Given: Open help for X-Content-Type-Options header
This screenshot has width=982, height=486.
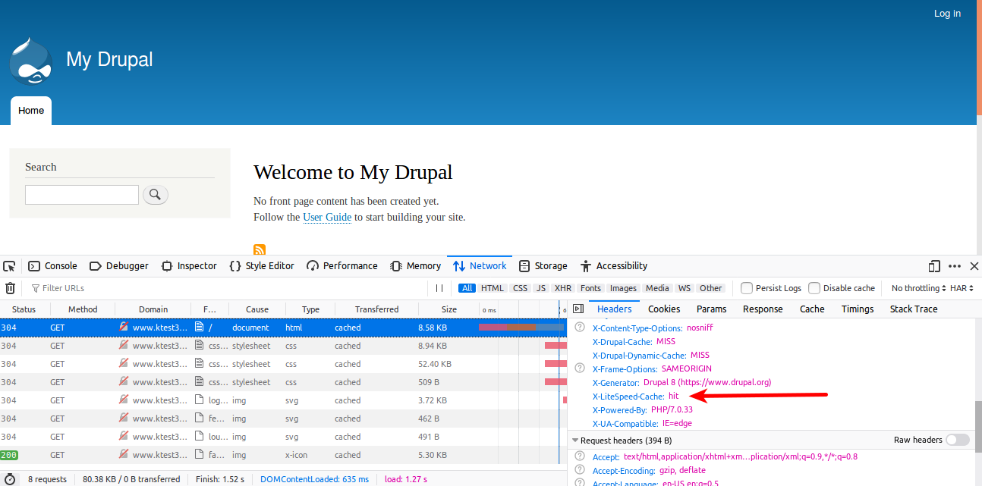Looking at the screenshot, I should pos(580,328).
